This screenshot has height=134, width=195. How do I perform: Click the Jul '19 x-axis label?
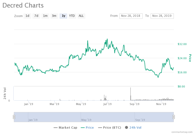(107, 104)
